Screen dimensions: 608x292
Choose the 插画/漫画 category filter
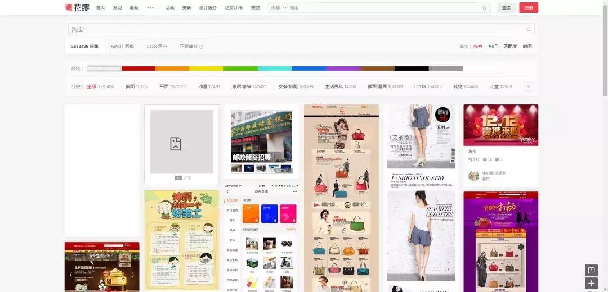pos(385,86)
